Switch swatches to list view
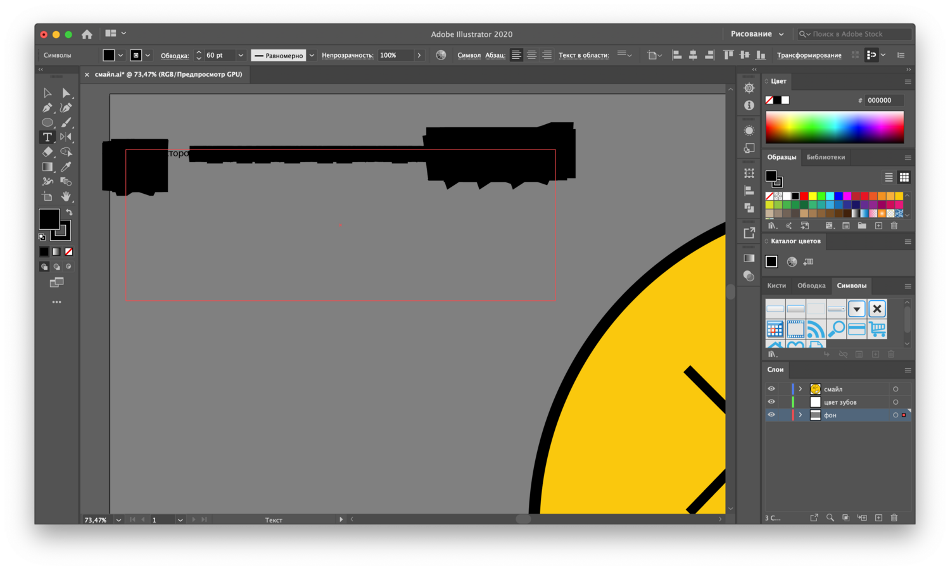Viewport: 950px width, 570px height. point(889,177)
